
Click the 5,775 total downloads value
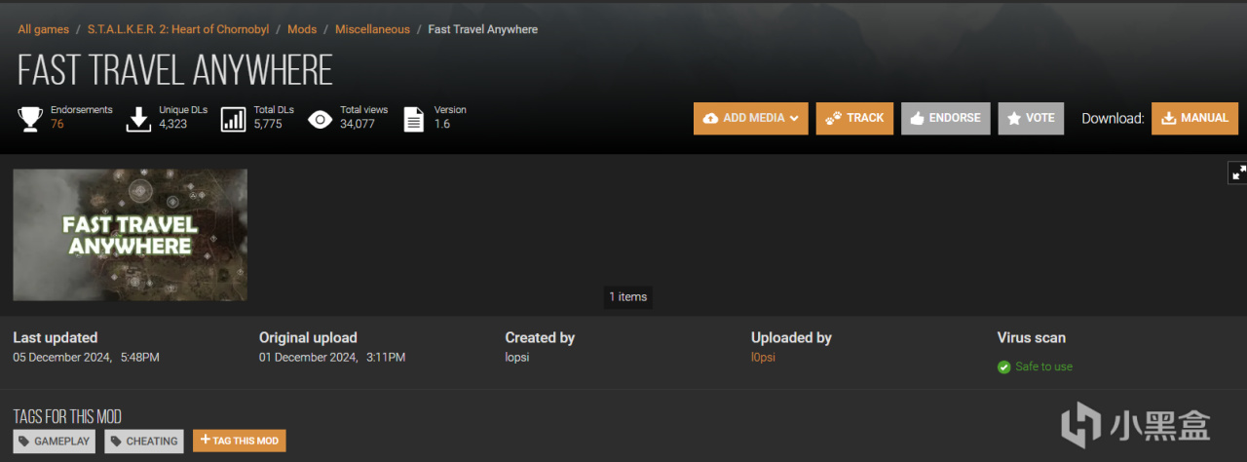click(268, 125)
